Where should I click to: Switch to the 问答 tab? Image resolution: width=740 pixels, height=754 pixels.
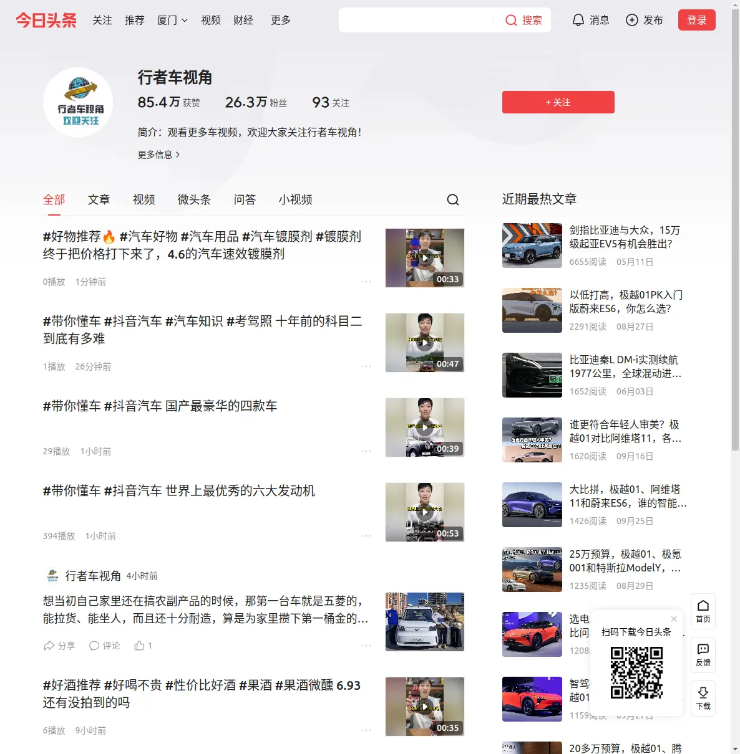(245, 199)
